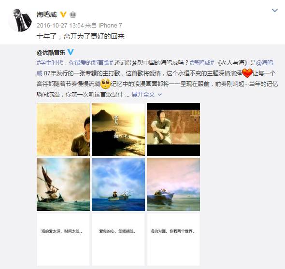Click the red heart emoji
Screen dimensions: 285x269
247,73
